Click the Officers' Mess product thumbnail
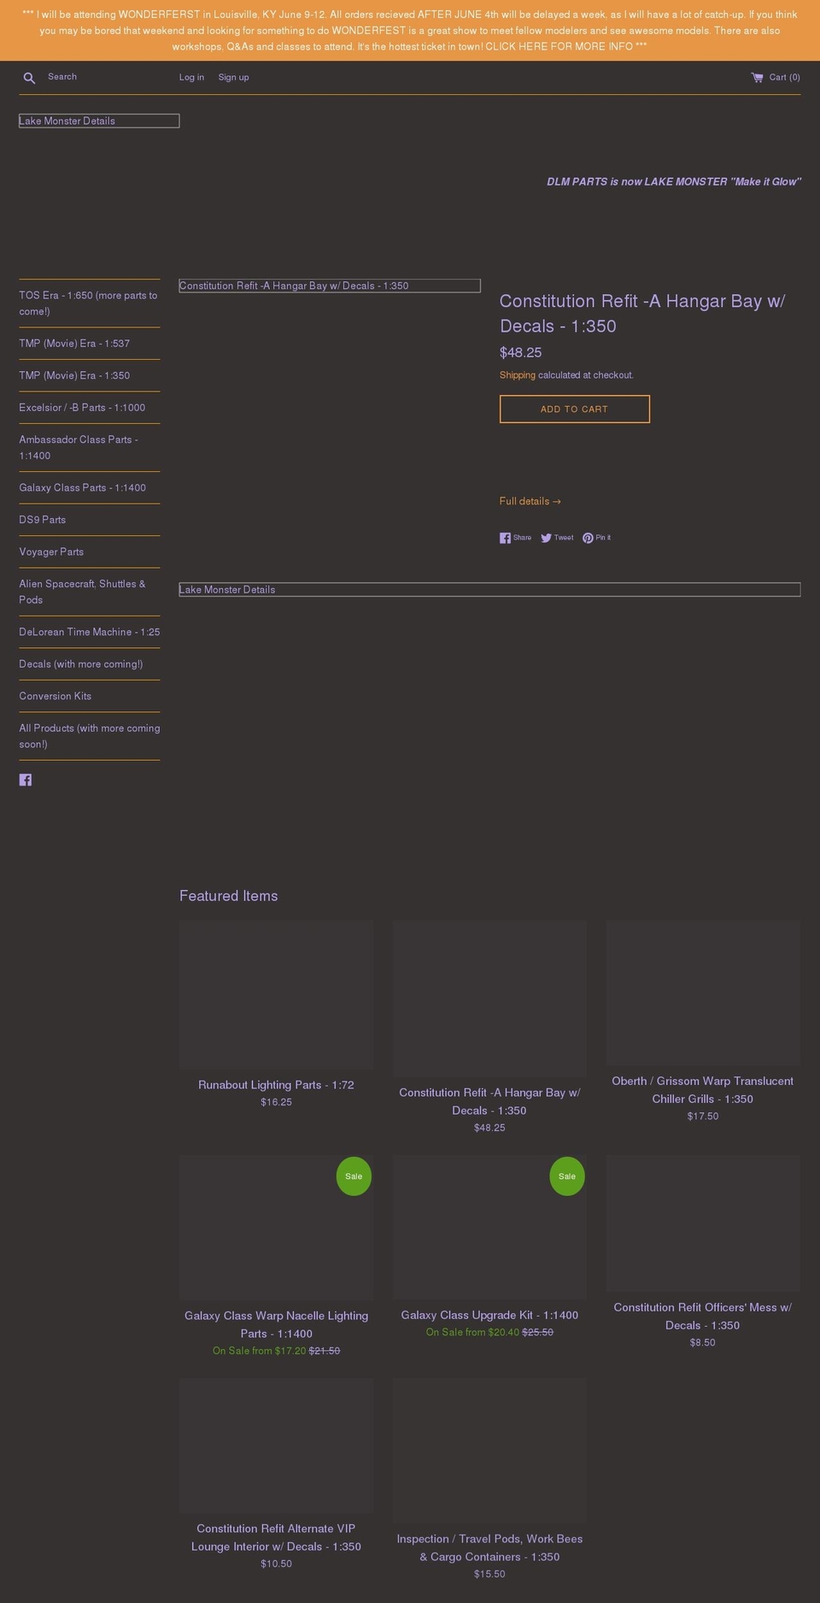Image resolution: width=820 pixels, height=1603 pixels. click(x=703, y=1223)
